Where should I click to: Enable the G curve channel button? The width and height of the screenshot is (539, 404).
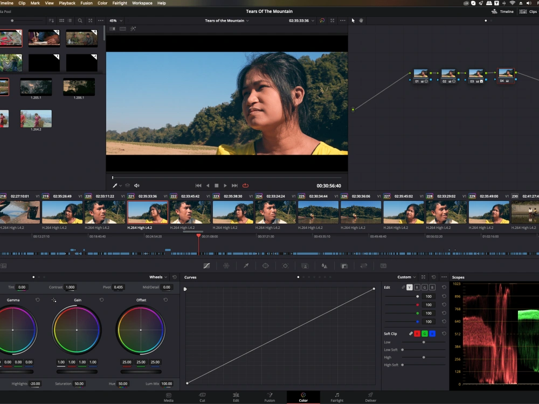click(425, 287)
